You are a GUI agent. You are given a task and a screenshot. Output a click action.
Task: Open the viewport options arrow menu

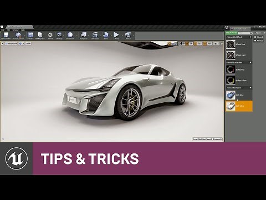[2, 44]
